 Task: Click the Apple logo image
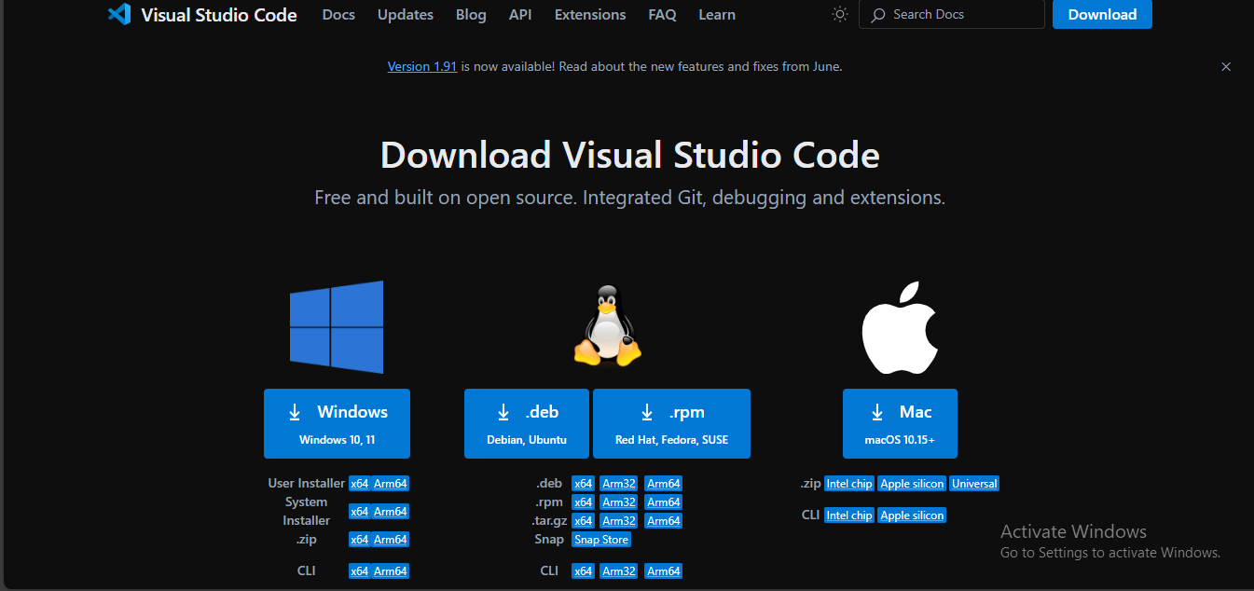(900, 327)
